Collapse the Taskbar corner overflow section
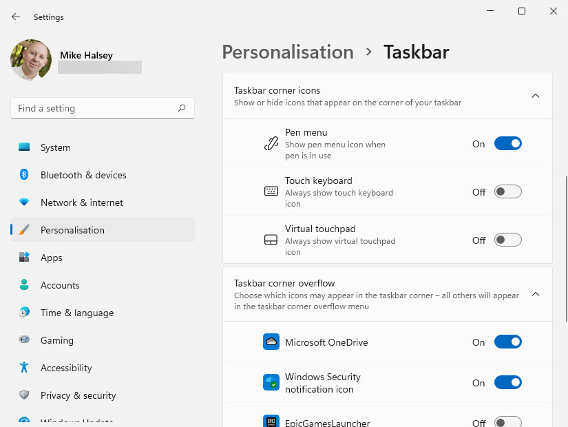568x427 pixels. (x=536, y=294)
